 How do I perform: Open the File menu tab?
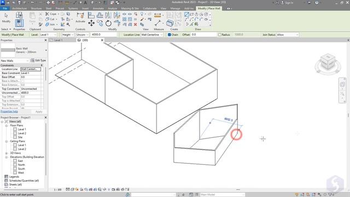5,9
